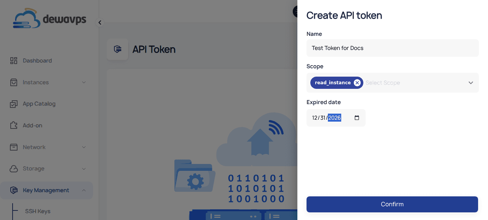The height and width of the screenshot is (220, 488).
Task: Open the calendar picker for Expired date
Action: [x=356, y=118]
